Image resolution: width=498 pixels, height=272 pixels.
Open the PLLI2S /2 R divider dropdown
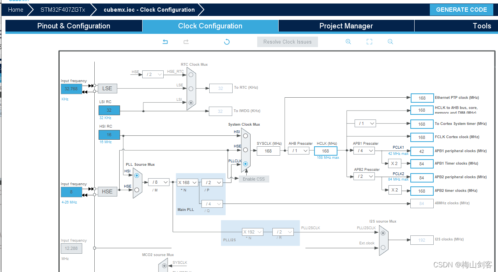[283, 232]
